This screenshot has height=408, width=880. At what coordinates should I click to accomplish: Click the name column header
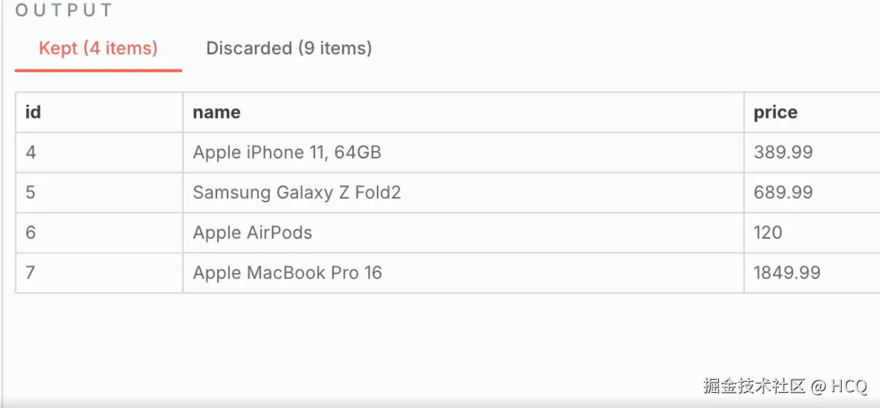[463, 112]
